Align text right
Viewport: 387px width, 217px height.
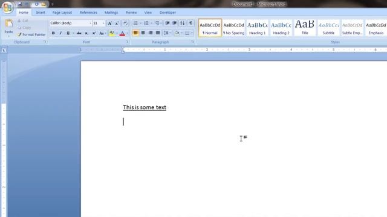(x=151, y=33)
